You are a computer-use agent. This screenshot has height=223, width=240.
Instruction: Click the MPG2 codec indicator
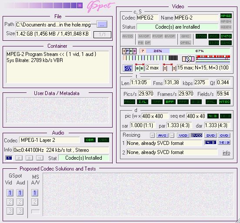(226, 16)
